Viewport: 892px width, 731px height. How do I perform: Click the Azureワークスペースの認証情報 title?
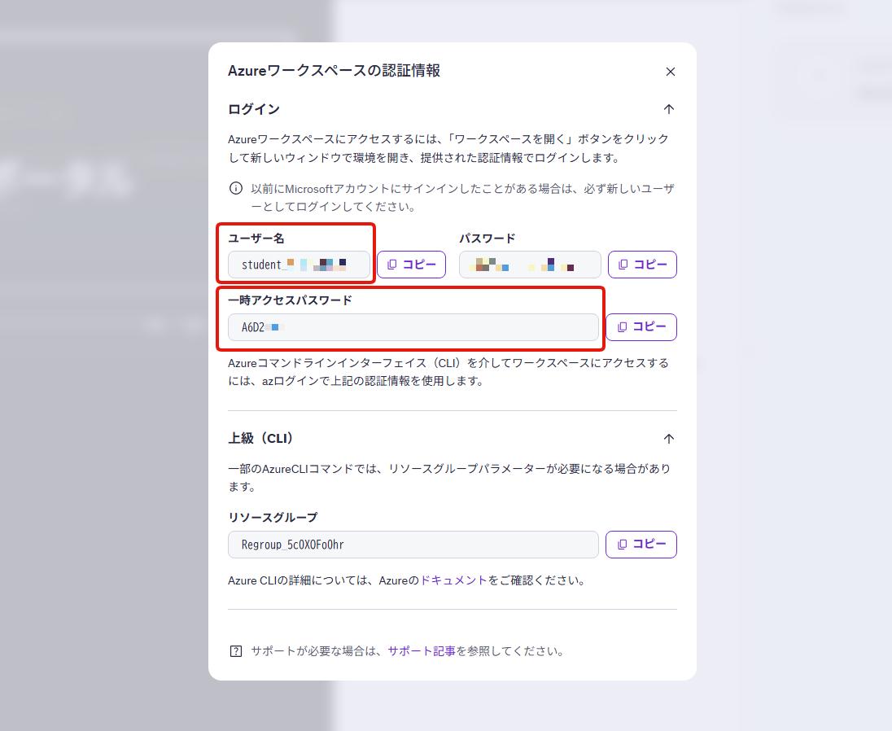point(334,71)
